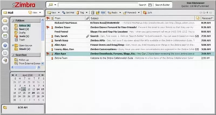Image resolution: width=216 pixels, height=115 pixels.
Task: Open the Reply dropdown arrow
Action: pos(120,13)
